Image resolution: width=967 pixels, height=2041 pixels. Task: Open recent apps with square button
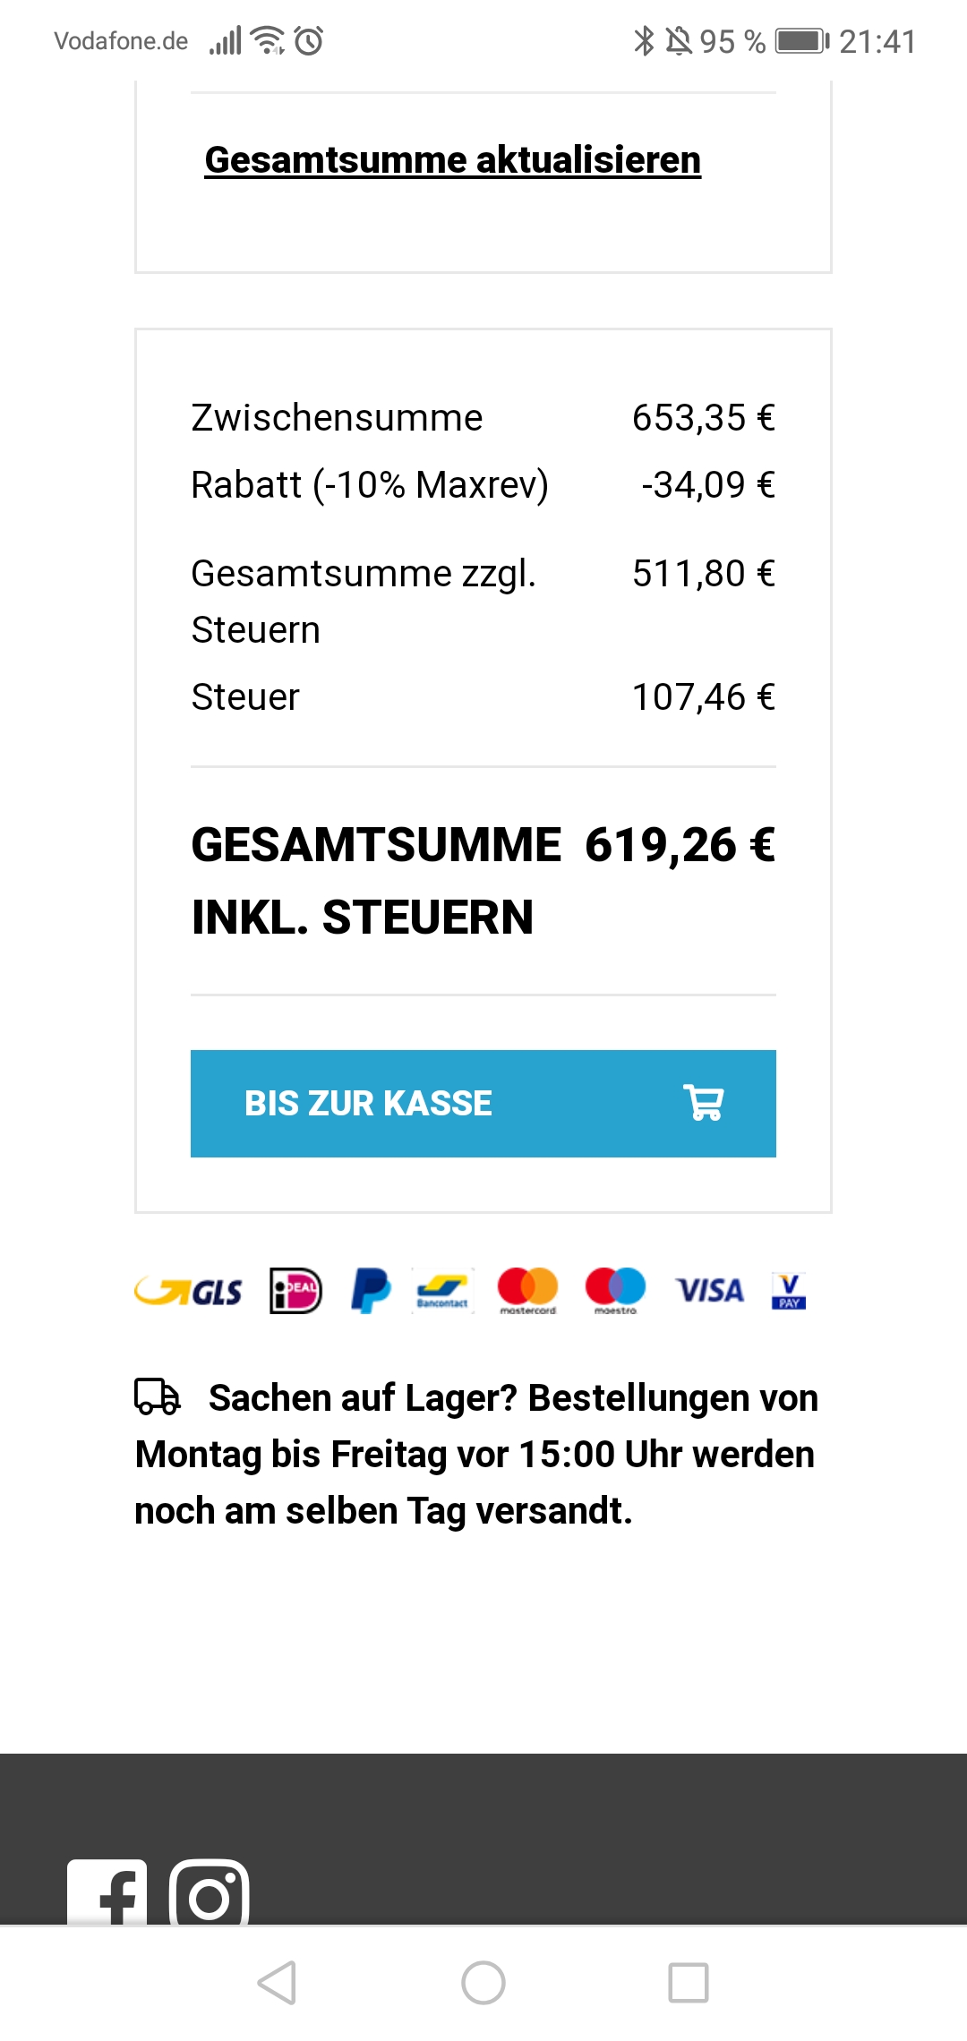coord(689,1982)
